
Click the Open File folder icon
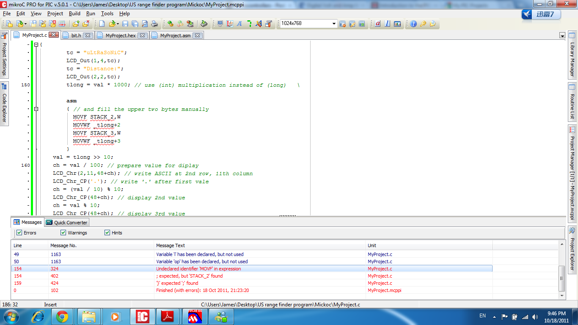112,24
